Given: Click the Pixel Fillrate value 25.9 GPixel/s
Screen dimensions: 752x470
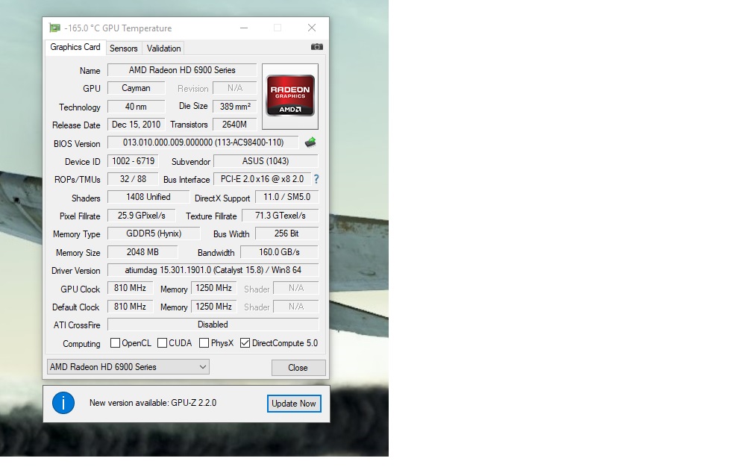Looking at the screenshot, I should [x=142, y=216].
